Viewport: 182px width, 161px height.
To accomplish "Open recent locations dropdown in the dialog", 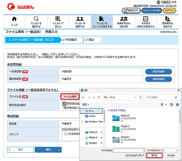I will click(94, 98).
